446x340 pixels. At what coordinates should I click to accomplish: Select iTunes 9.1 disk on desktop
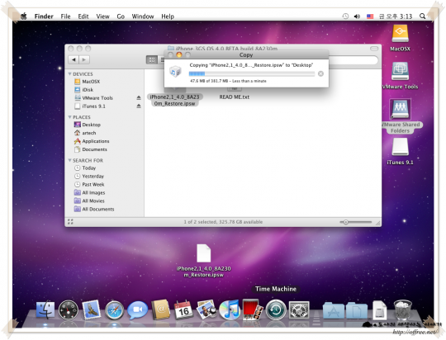(400, 147)
